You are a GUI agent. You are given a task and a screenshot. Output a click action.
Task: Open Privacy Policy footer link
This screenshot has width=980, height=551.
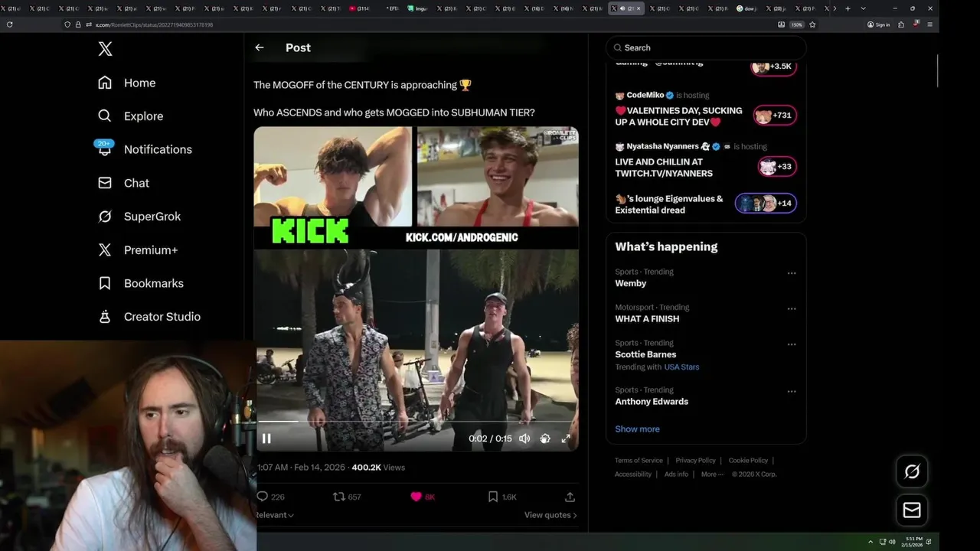(695, 461)
